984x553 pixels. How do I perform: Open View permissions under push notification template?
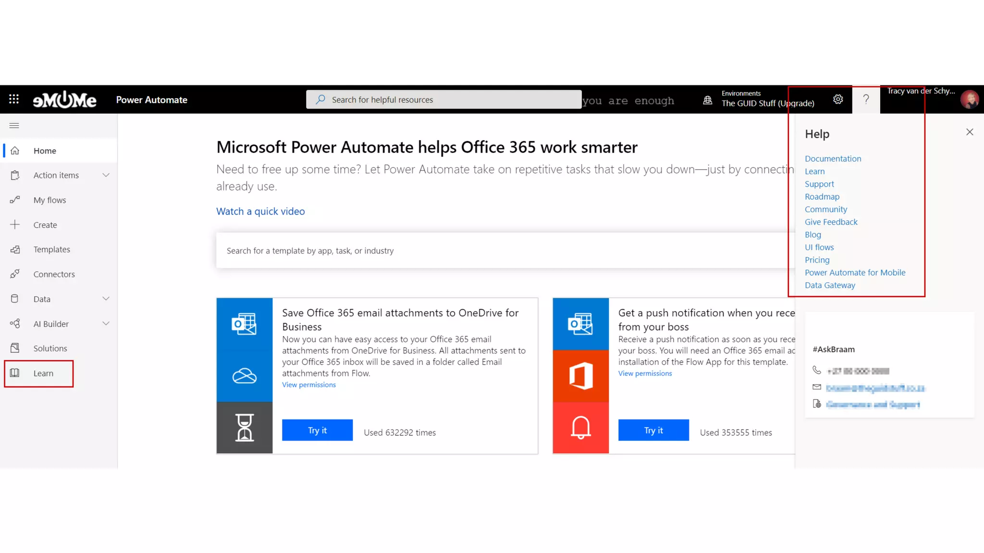645,373
